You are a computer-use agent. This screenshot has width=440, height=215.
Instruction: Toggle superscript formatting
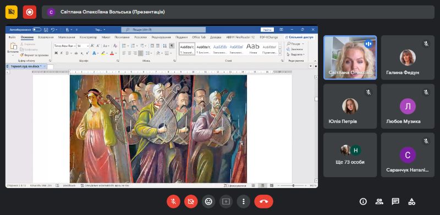87,53
